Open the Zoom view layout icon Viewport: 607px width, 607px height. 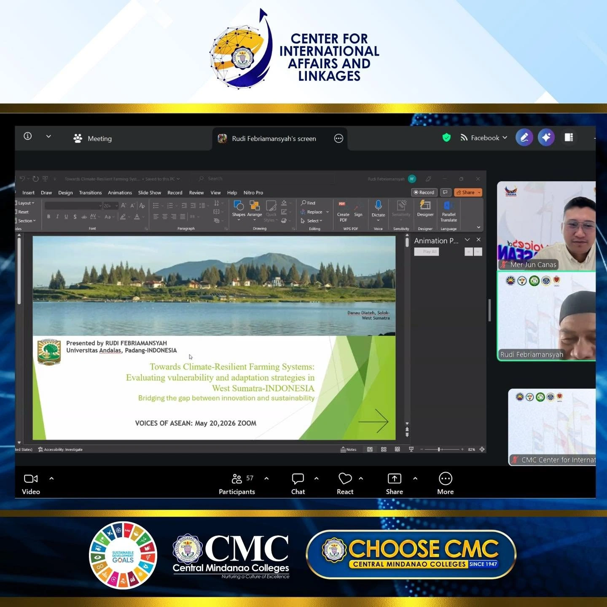click(569, 137)
